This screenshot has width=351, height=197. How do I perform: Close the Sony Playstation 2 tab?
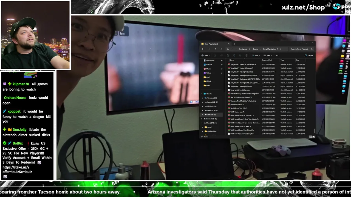pyautogui.click(x=229, y=44)
